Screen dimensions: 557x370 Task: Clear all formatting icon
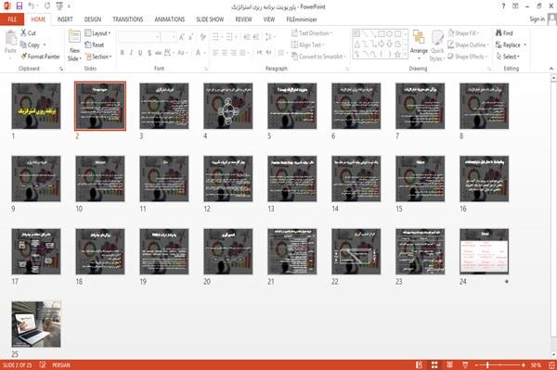pyautogui.click(x=202, y=37)
